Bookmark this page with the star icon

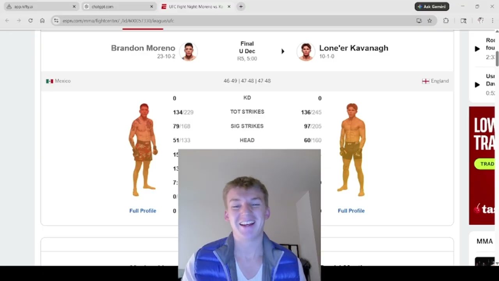(x=430, y=21)
